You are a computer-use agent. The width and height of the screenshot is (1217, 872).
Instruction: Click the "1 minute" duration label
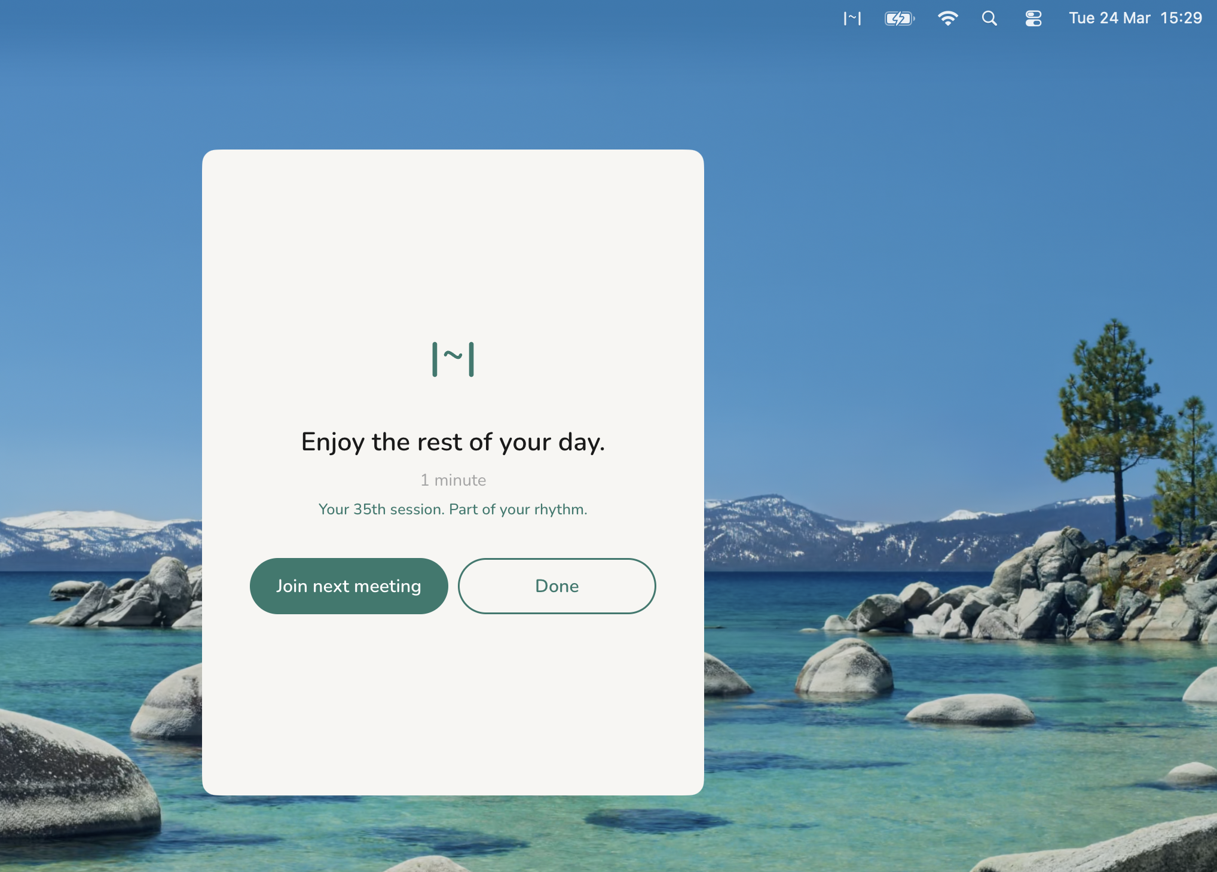click(x=453, y=480)
